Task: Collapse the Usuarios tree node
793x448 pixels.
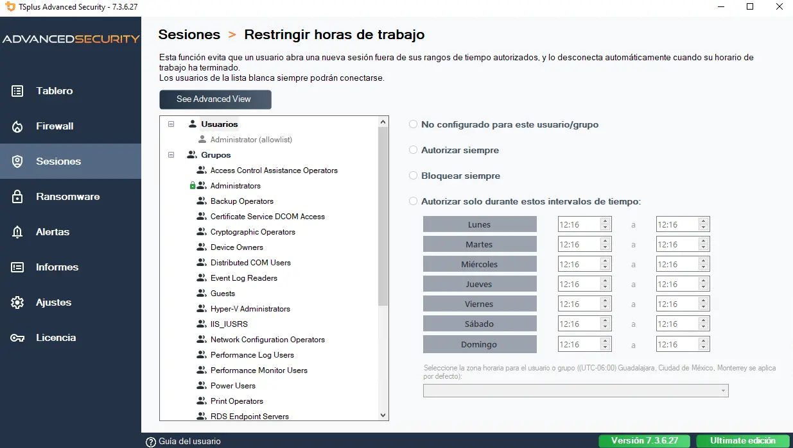Action: pyautogui.click(x=171, y=124)
